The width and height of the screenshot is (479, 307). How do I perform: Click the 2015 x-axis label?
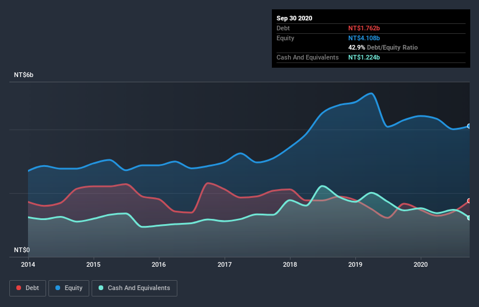93,264
